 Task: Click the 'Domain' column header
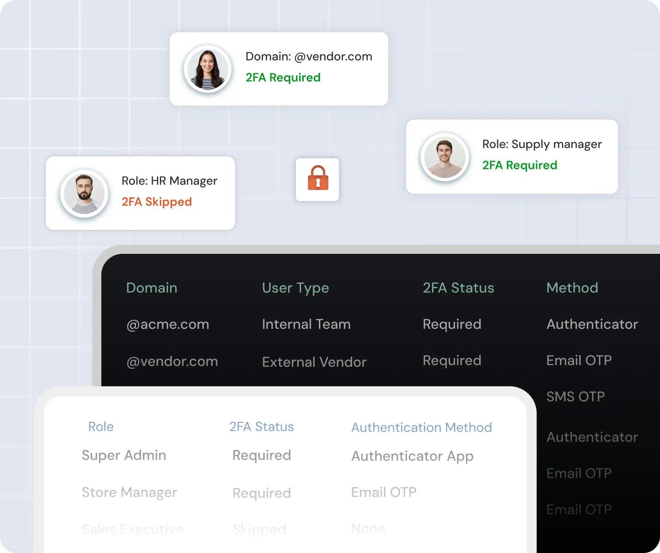[x=152, y=288]
